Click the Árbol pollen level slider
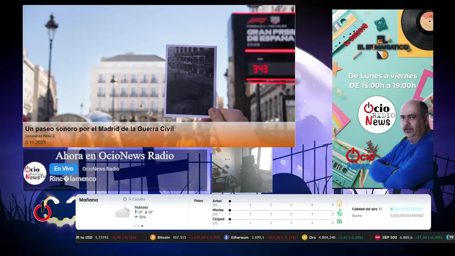This screenshot has width=455, height=256. pos(281,201)
